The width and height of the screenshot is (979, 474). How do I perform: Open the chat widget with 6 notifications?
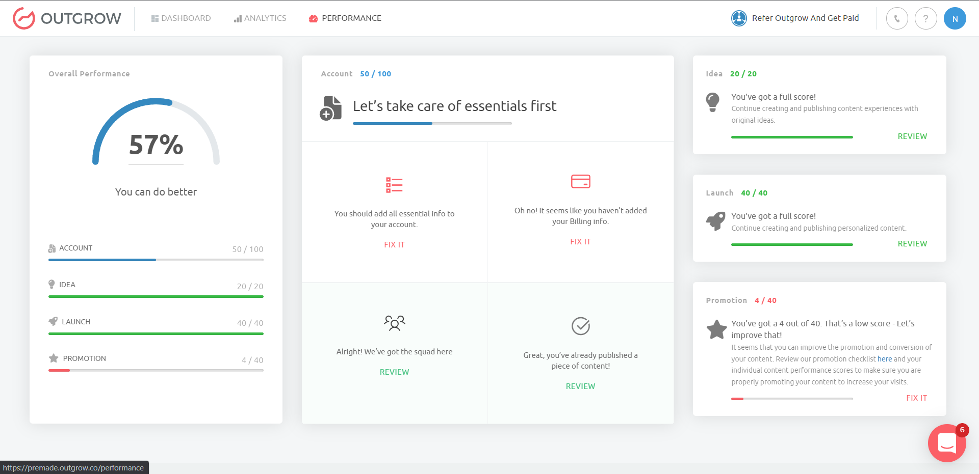tap(947, 443)
